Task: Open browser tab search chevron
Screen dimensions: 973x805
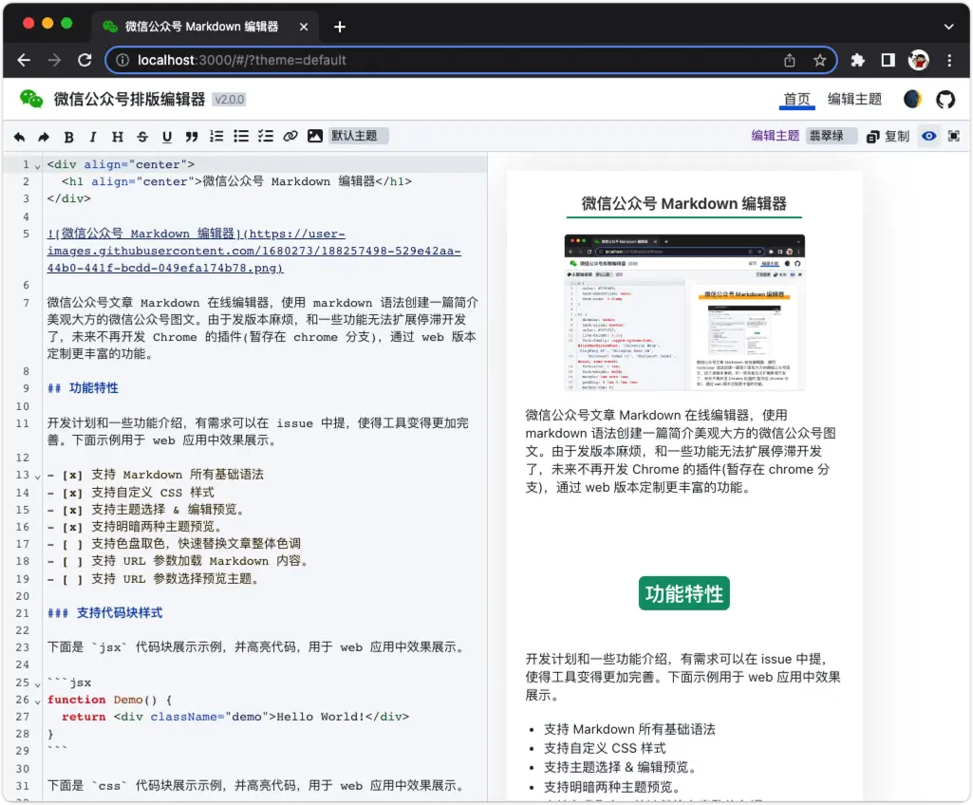Action: pos(948,27)
